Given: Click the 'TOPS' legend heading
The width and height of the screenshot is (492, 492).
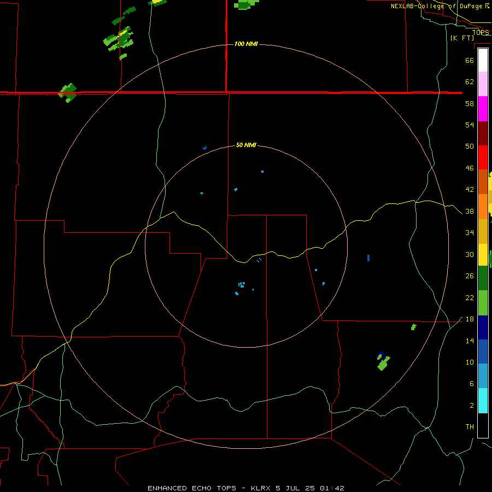Looking at the screenshot, I should coord(481,33).
